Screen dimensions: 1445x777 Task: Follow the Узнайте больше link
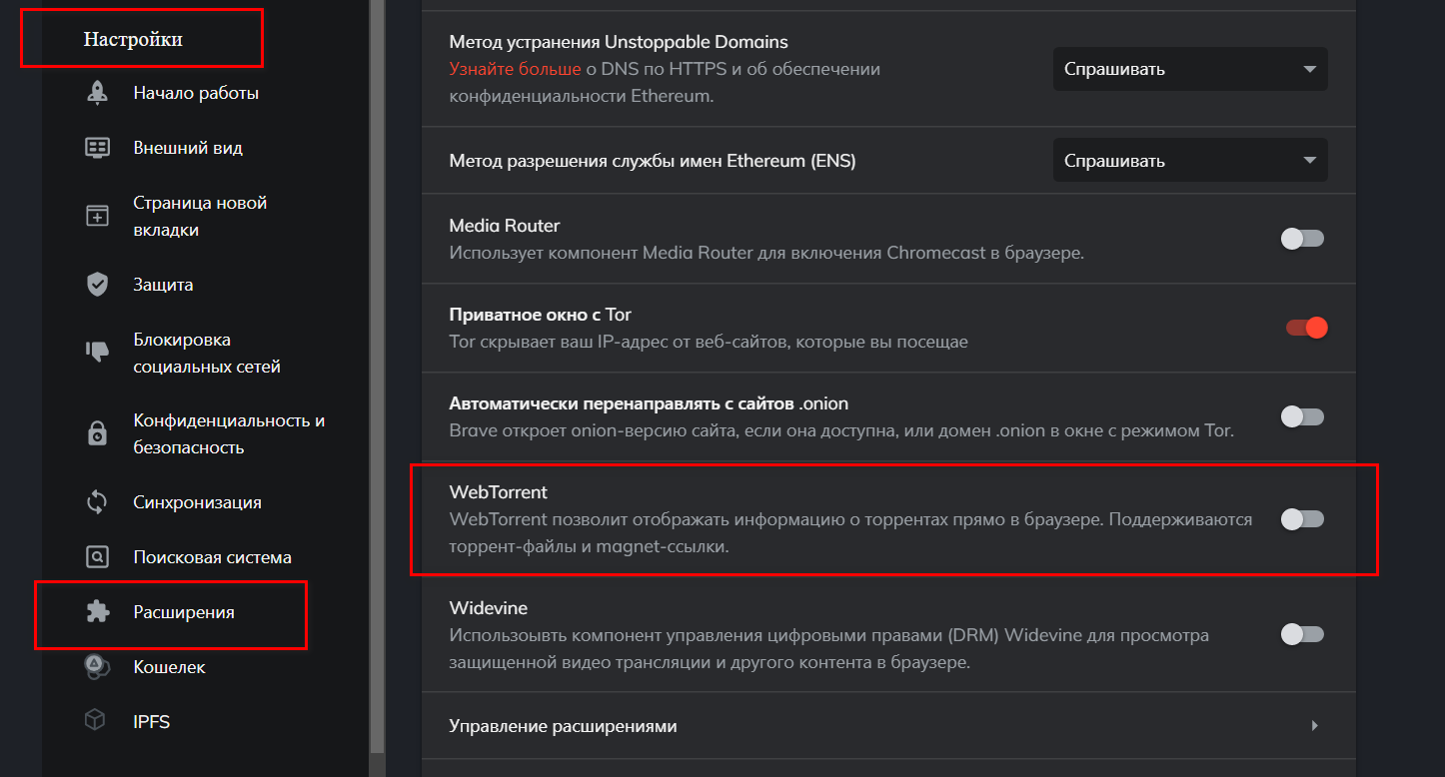(x=515, y=69)
